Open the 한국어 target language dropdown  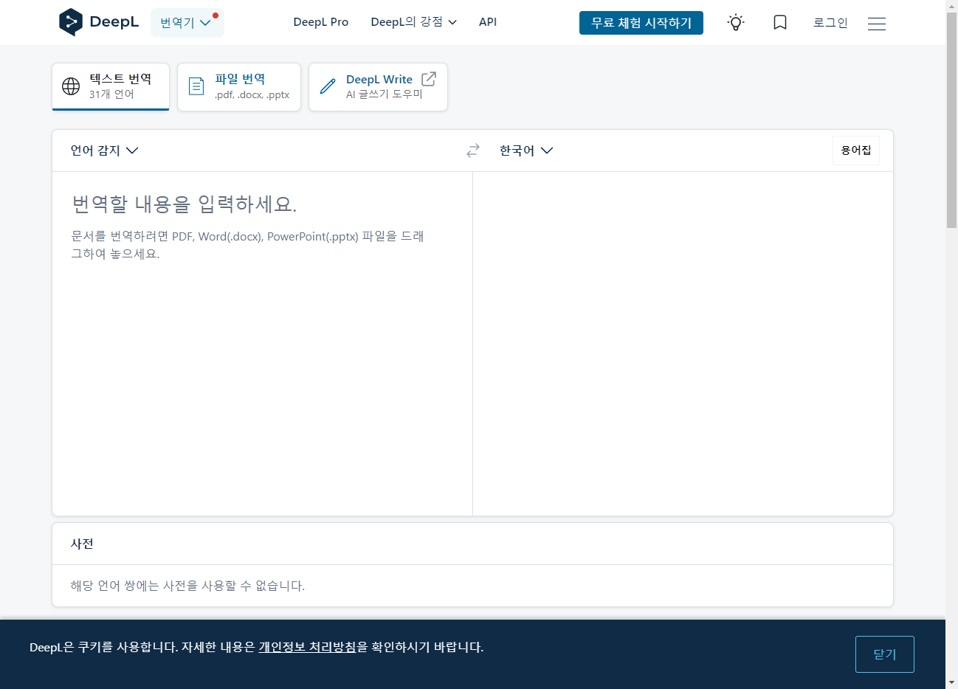[525, 150]
